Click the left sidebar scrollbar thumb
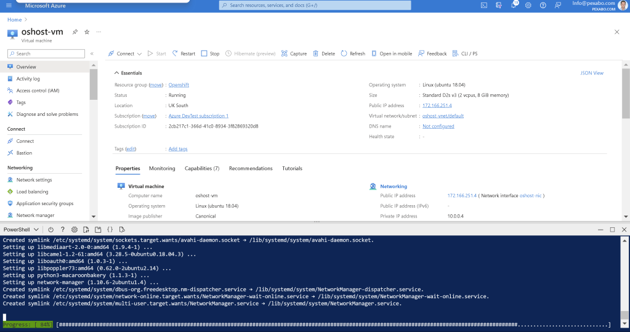 (x=94, y=84)
